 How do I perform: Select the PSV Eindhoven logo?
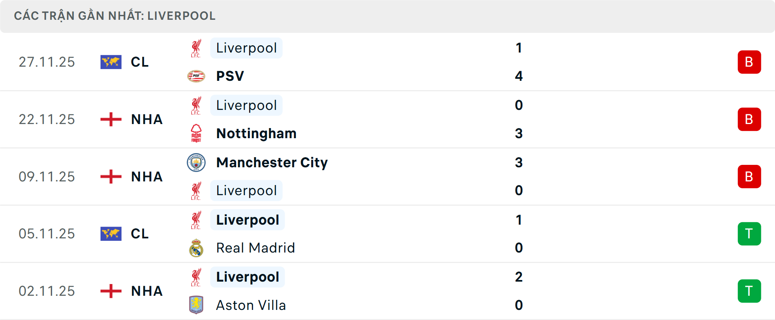tap(197, 76)
